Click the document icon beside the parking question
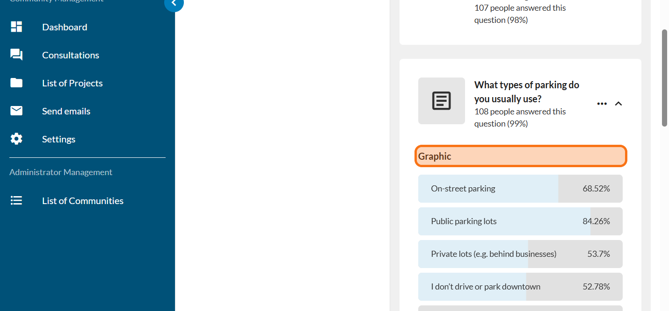669x311 pixels. click(x=441, y=101)
